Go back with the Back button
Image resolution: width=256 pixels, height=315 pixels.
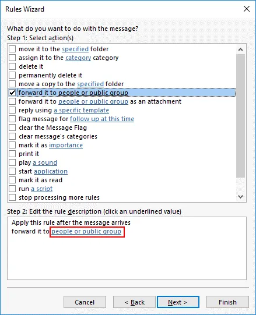[x=134, y=302]
